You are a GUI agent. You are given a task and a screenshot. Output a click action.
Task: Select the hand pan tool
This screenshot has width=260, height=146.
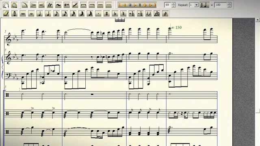coord(6,5)
